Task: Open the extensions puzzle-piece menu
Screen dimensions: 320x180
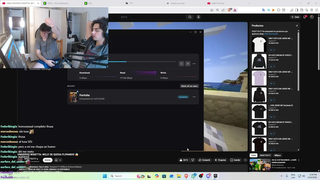Action: click(279, 10)
